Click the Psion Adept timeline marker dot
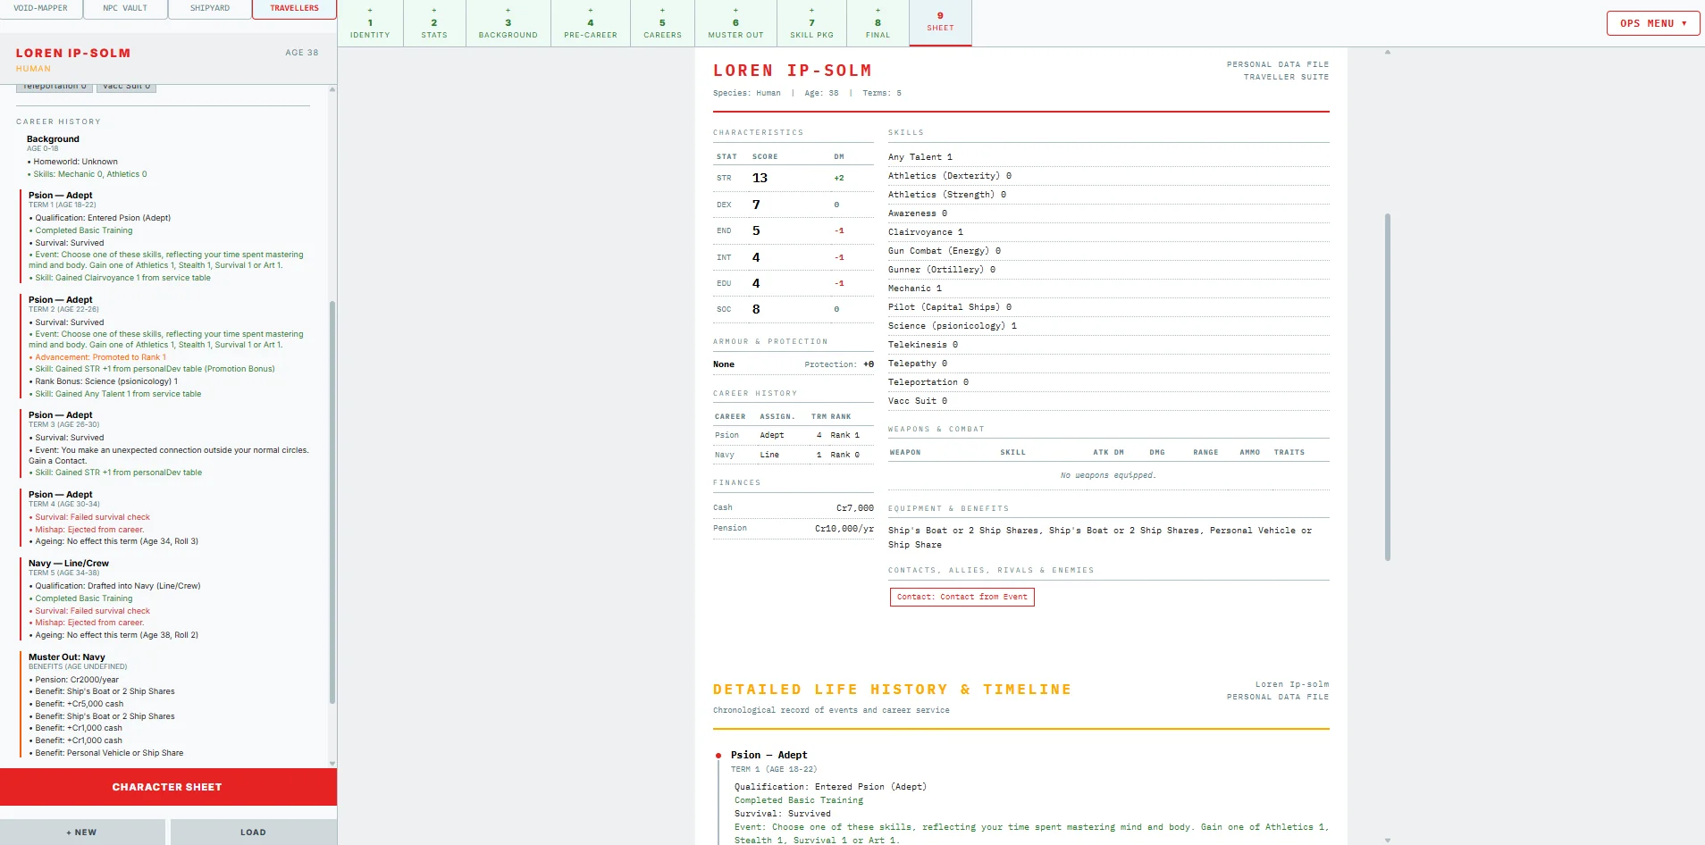This screenshot has height=845, width=1705. [x=718, y=756]
